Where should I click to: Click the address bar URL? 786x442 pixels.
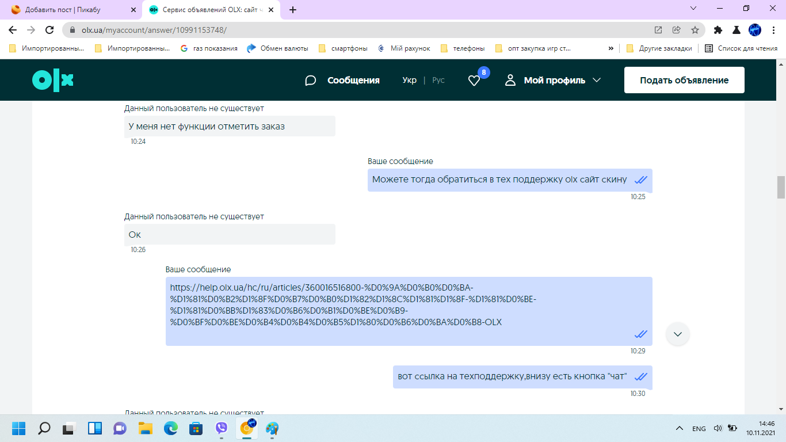154,30
